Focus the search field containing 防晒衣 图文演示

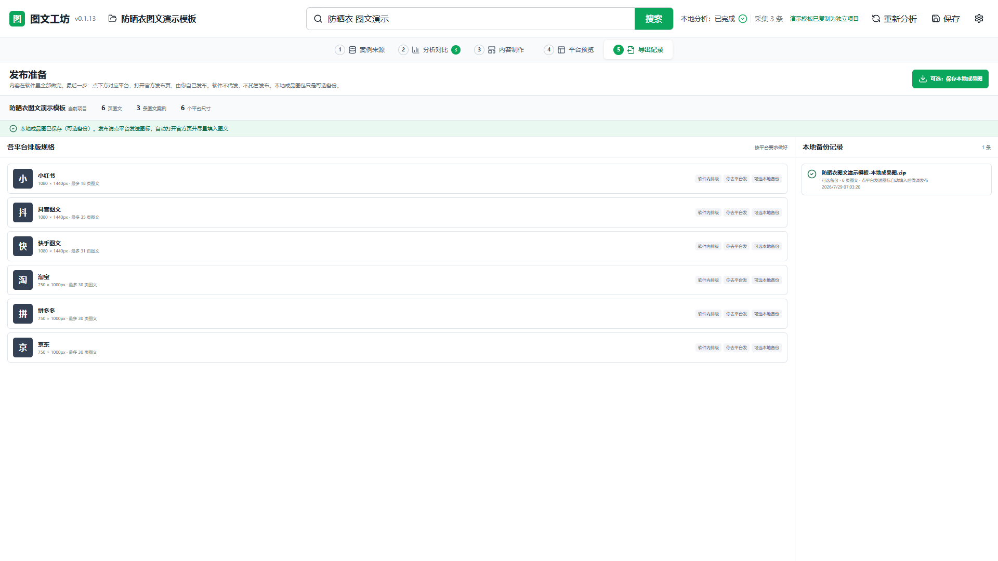470,19
